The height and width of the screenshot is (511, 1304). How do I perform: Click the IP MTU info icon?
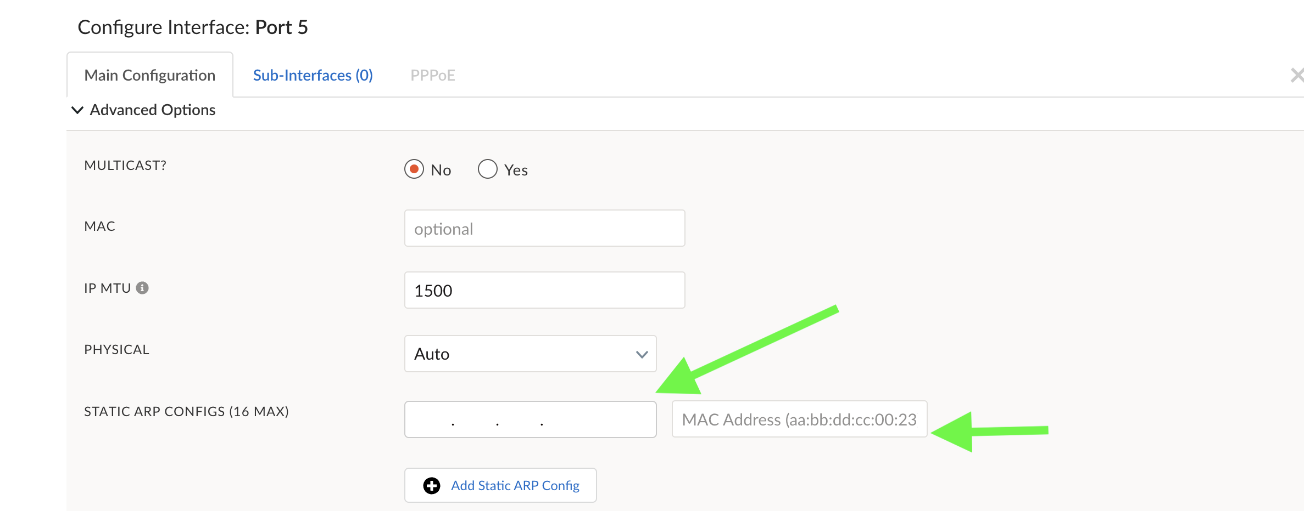(142, 288)
